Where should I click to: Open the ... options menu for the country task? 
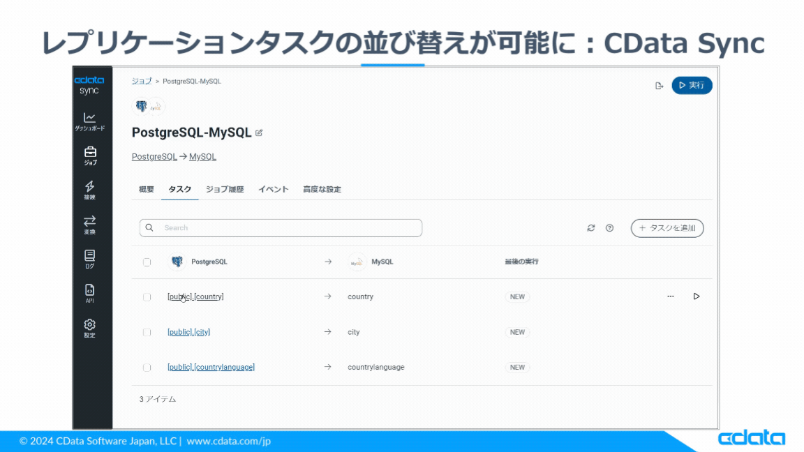[671, 296]
